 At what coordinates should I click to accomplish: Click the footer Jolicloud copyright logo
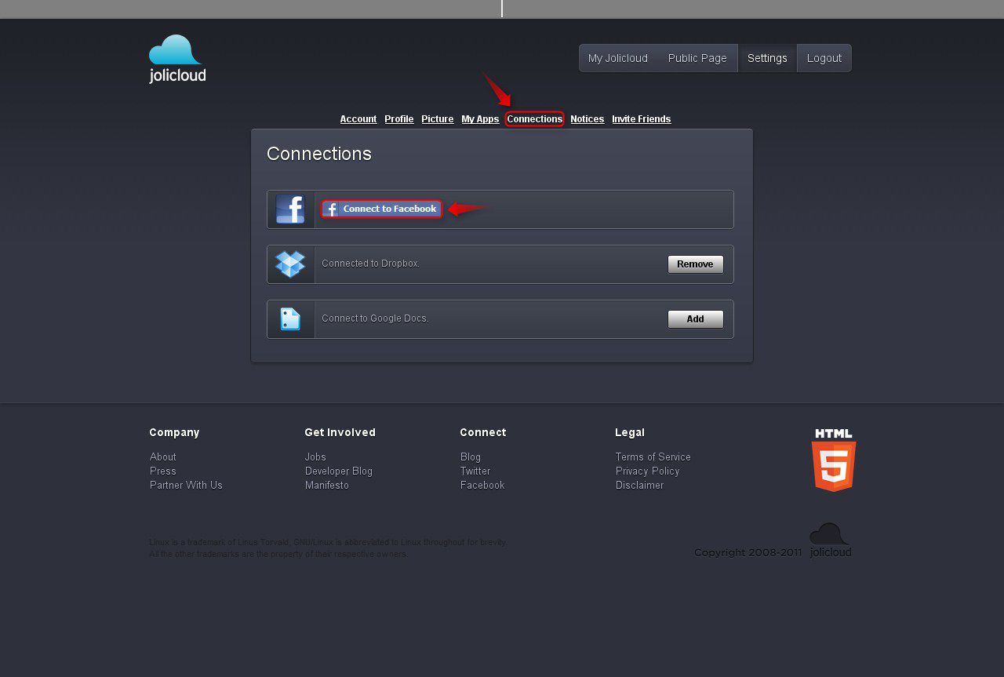(x=830, y=541)
